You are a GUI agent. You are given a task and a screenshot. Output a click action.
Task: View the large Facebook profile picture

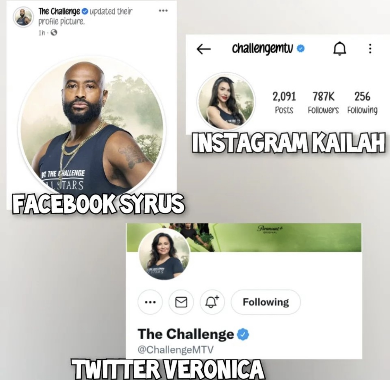click(x=91, y=128)
